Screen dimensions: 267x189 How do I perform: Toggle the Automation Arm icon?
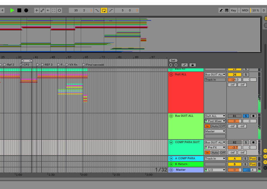click(42, 10)
